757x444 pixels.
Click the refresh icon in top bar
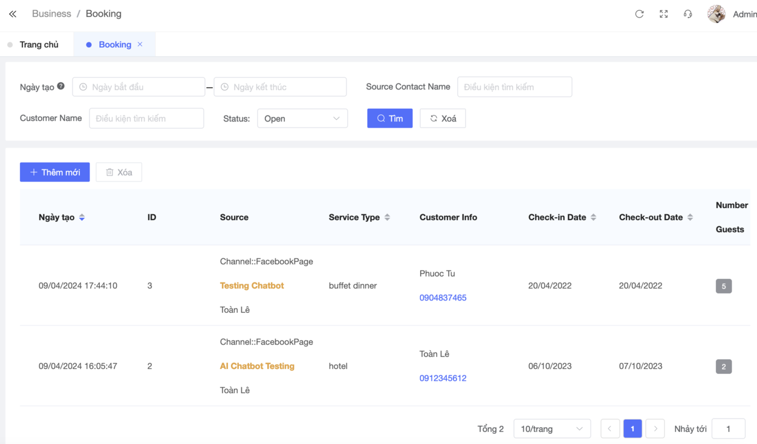pyautogui.click(x=639, y=14)
